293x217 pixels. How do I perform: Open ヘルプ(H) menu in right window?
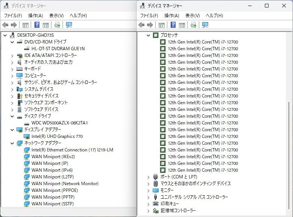[x=215, y=16]
